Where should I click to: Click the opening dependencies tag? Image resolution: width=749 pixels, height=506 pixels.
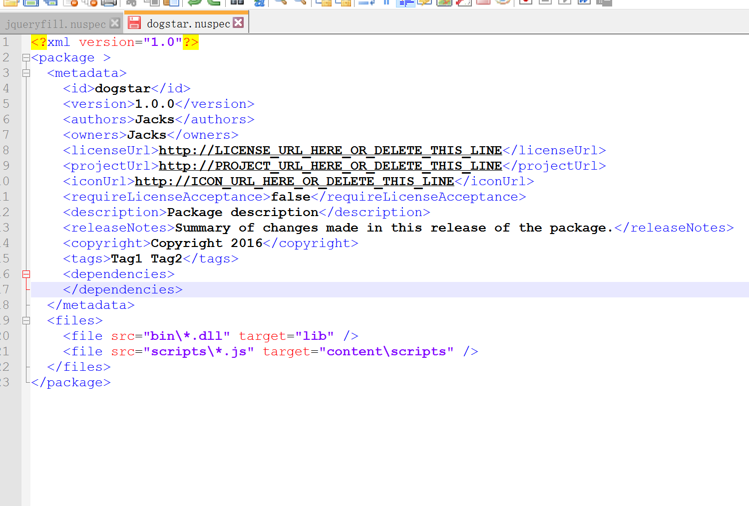tap(119, 274)
